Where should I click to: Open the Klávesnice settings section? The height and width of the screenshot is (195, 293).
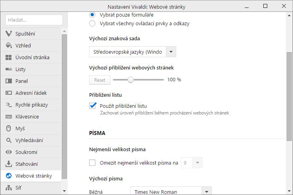(31, 116)
